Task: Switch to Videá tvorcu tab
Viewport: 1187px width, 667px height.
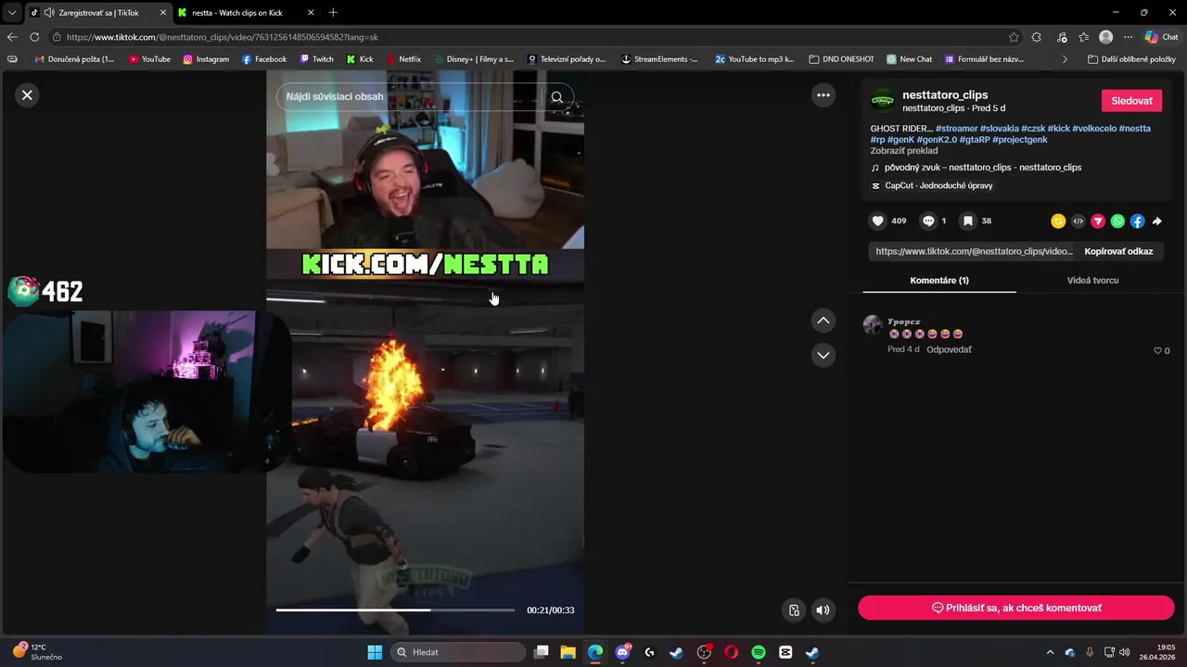Action: pyautogui.click(x=1092, y=280)
